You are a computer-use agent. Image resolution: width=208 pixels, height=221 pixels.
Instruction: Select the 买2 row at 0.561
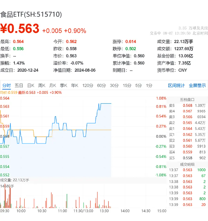(187, 140)
